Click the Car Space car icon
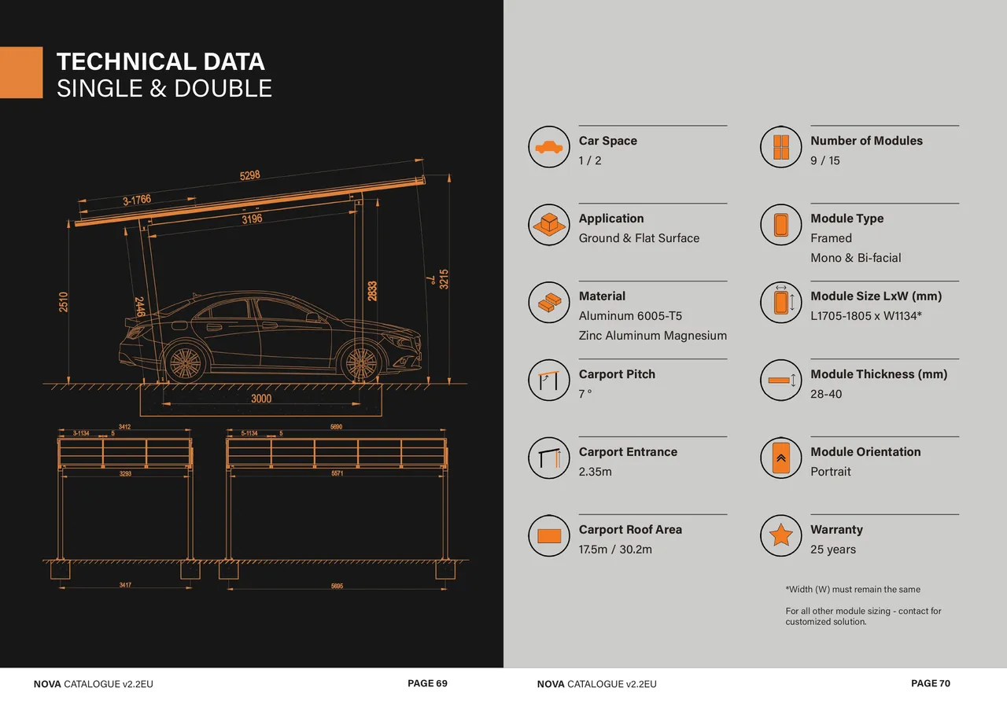Image resolution: width=1007 pixels, height=706 pixels. [x=548, y=147]
